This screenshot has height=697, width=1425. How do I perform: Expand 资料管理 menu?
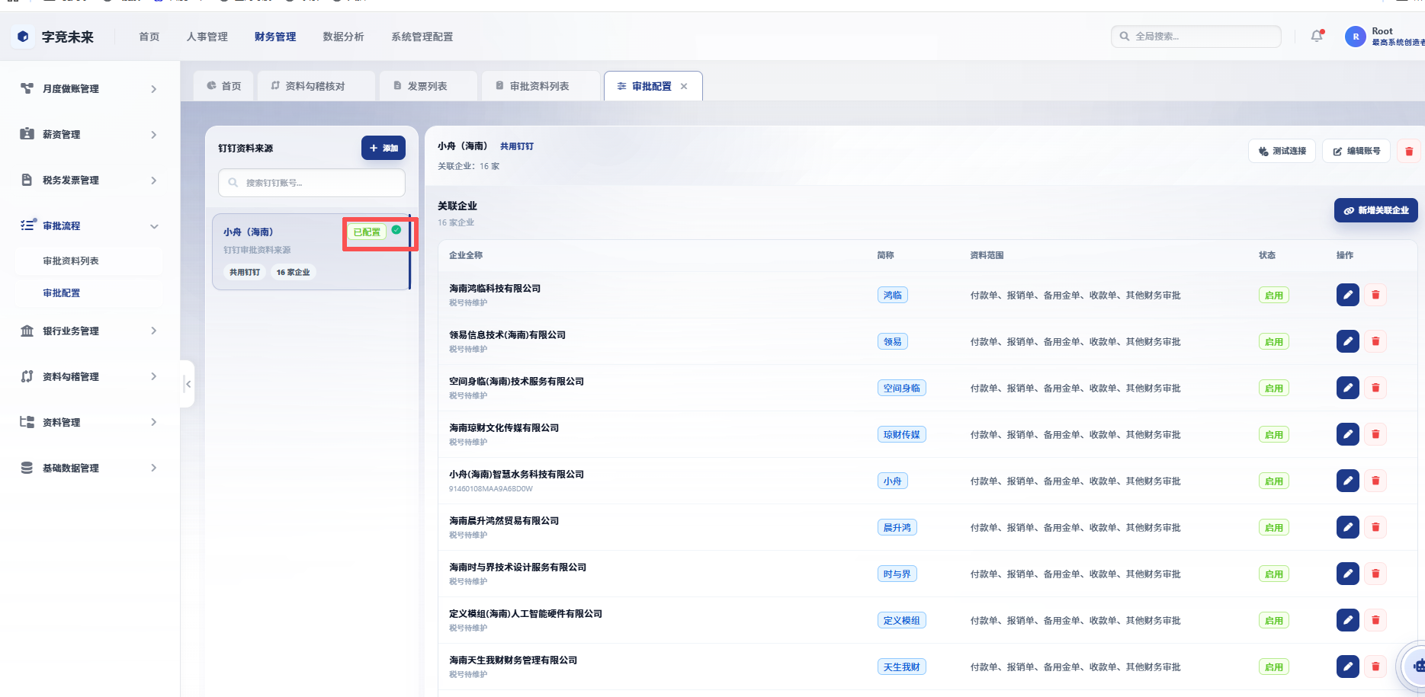coord(91,422)
